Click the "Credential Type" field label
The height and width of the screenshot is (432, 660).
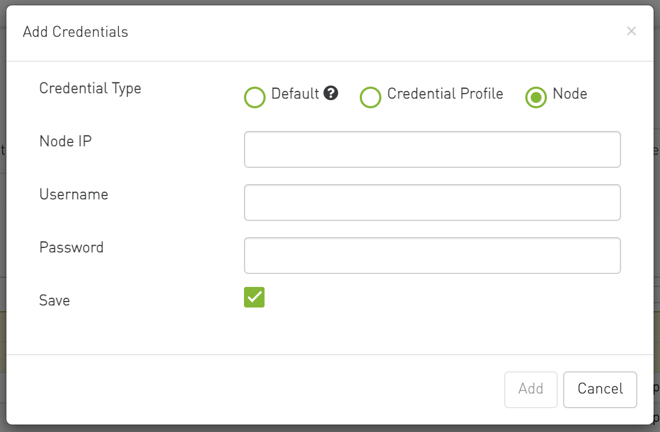pos(90,89)
